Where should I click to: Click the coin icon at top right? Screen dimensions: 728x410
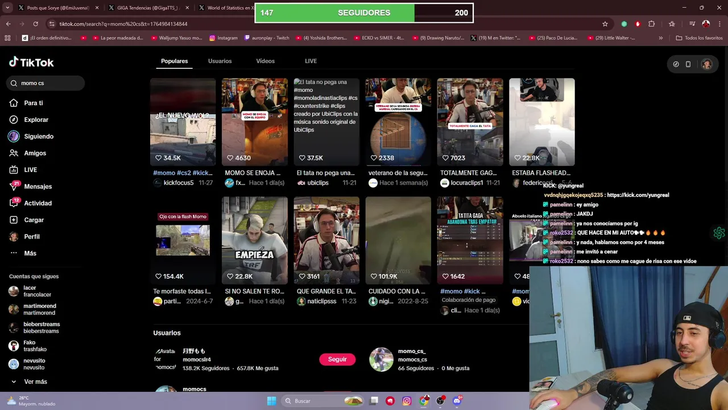click(x=676, y=64)
